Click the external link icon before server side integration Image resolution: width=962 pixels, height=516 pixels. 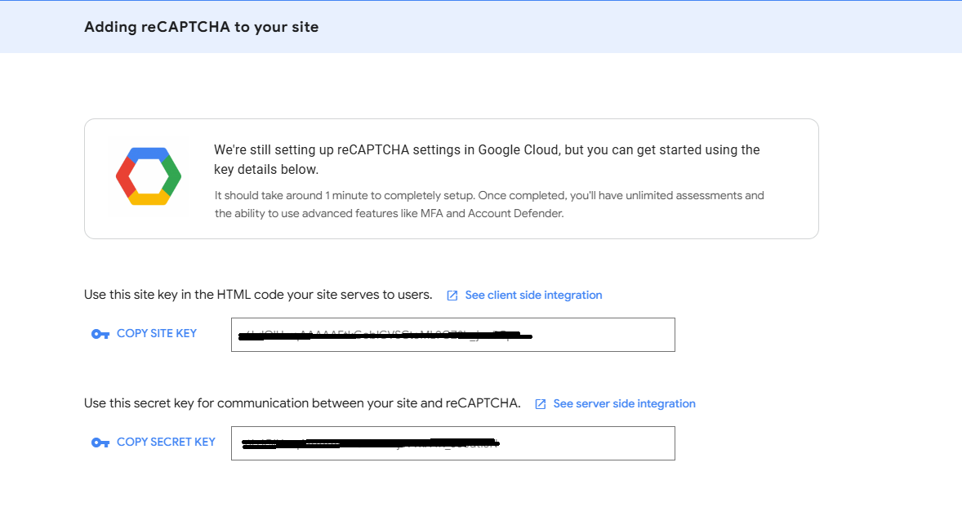pyautogui.click(x=541, y=403)
